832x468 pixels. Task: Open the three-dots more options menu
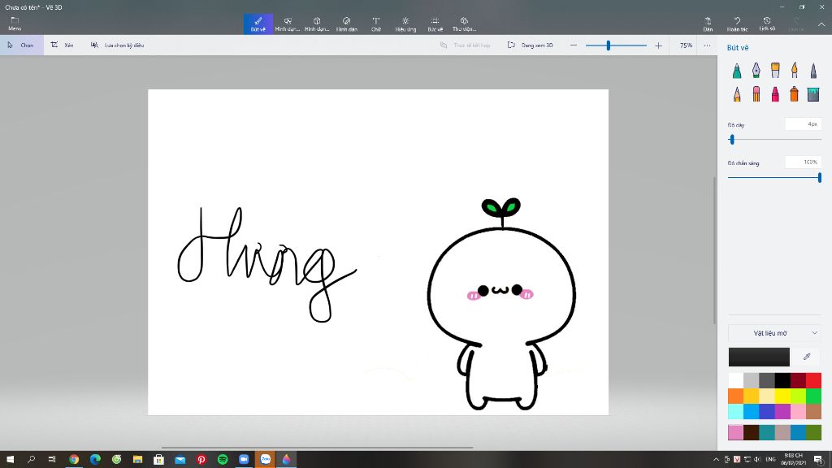(708, 45)
